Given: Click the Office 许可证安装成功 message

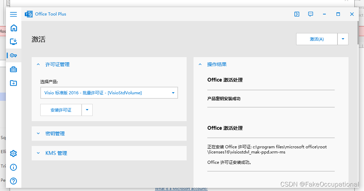Looking at the screenshot, I should tap(229, 162).
